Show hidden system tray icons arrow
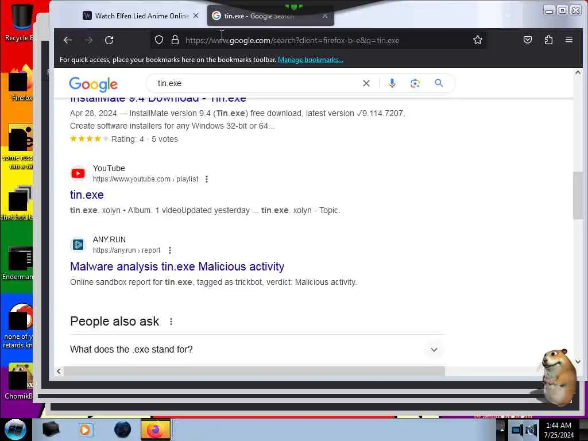Screen dimensions: 588x441 pos(502,430)
